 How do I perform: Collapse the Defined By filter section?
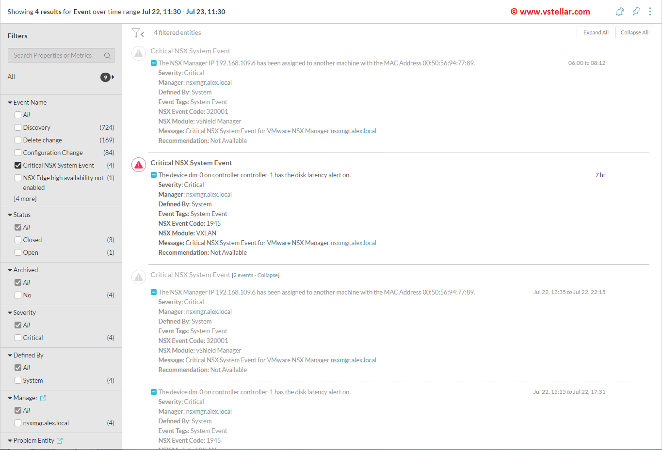[10, 356]
